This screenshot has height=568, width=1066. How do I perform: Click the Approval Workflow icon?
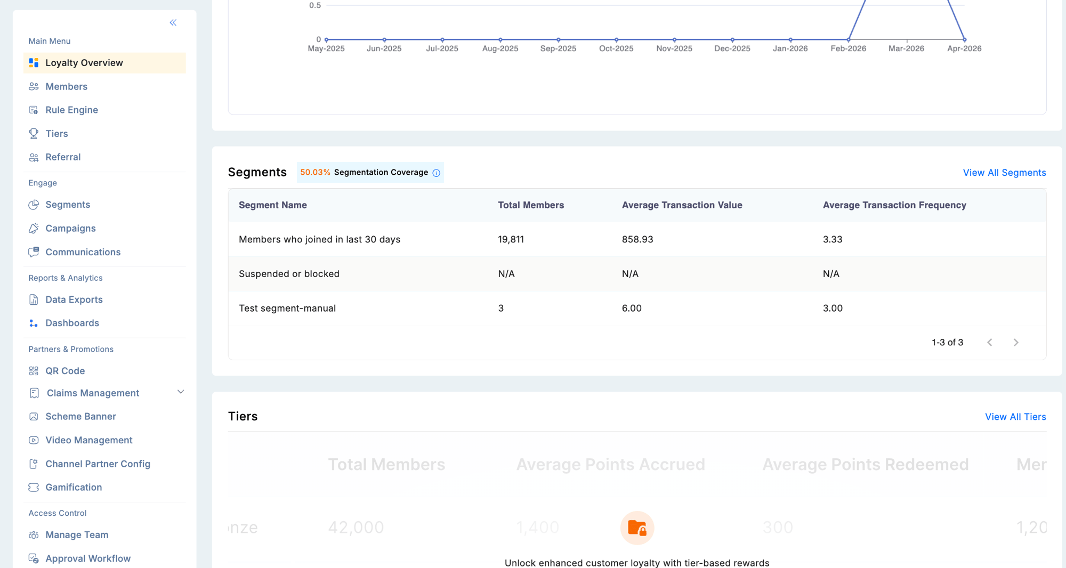pos(34,558)
